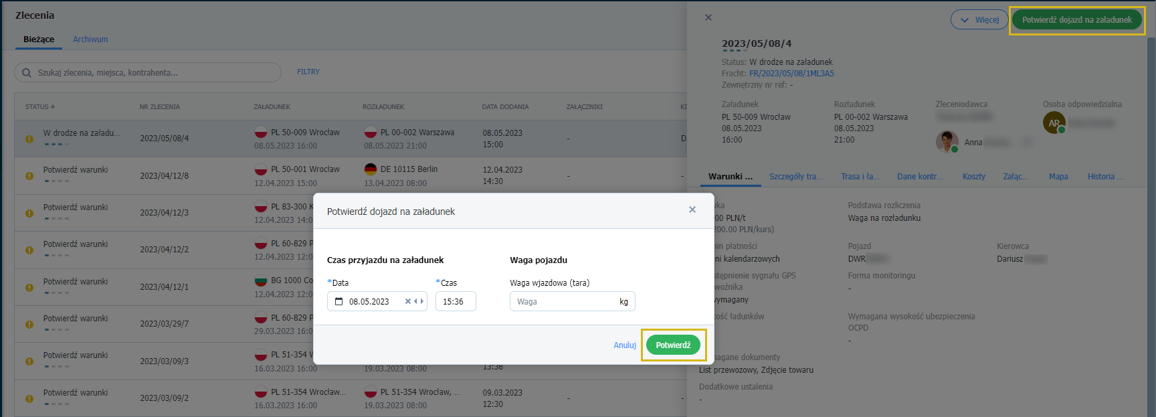This screenshot has width=1156, height=417.
Task: Sort by STATUS column header
Action: tap(40, 106)
